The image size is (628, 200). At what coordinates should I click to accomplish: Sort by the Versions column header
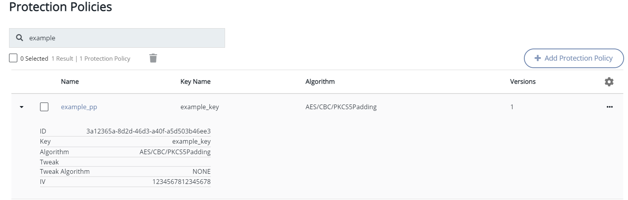coord(522,81)
